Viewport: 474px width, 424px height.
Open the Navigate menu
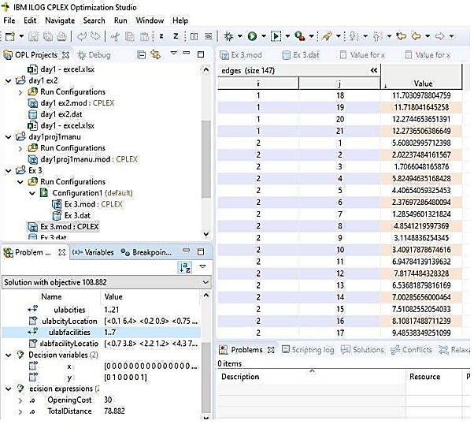coord(60,20)
